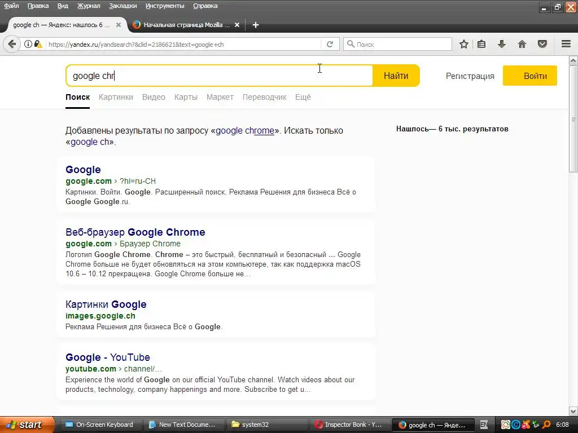Switch to Карты search category
This screenshot has height=433, width=578.
pos(186,97)
